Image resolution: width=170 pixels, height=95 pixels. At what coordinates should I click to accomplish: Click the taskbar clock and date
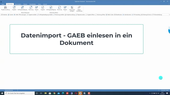click(162, 93)
